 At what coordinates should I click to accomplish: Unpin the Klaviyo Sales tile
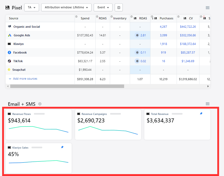pos(62,147)
